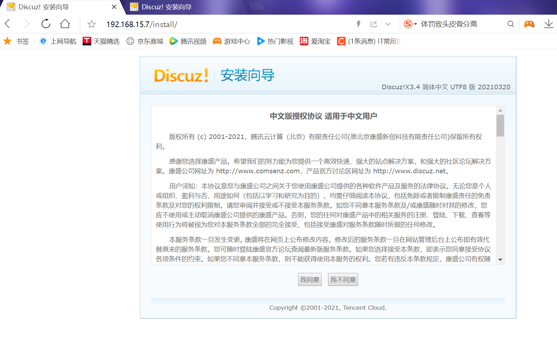Click the search box text 体罚致头皮骨分离

click(x=449, y=24)
